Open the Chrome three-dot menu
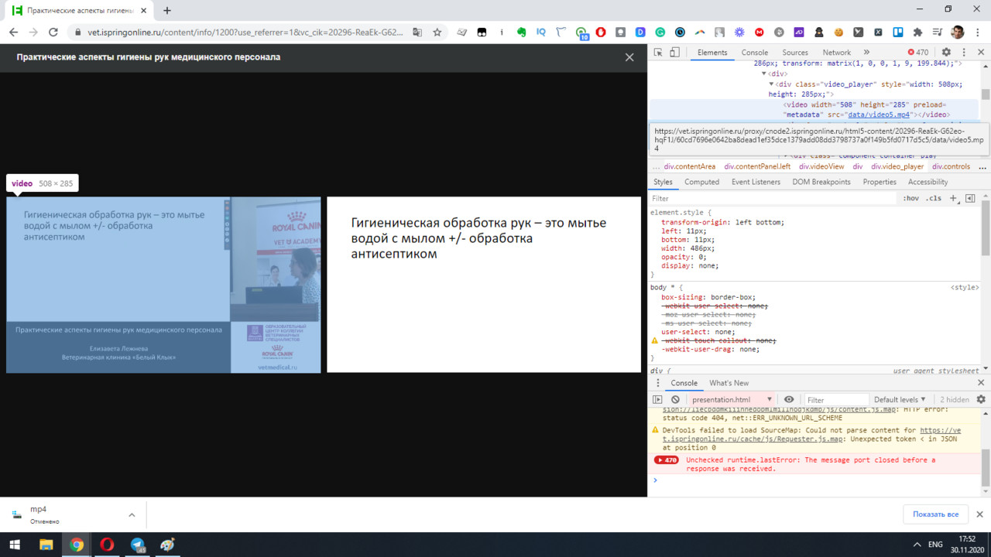The height and width of the screenshot is (557, 991). (979, 32)
